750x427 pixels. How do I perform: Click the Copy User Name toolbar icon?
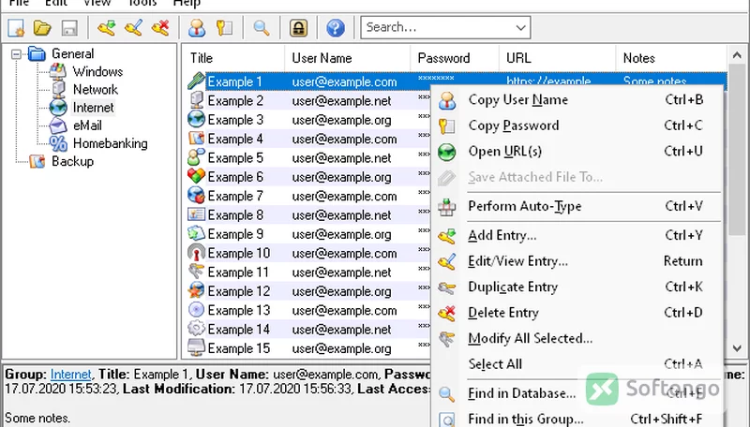click(x=197, y=28)
